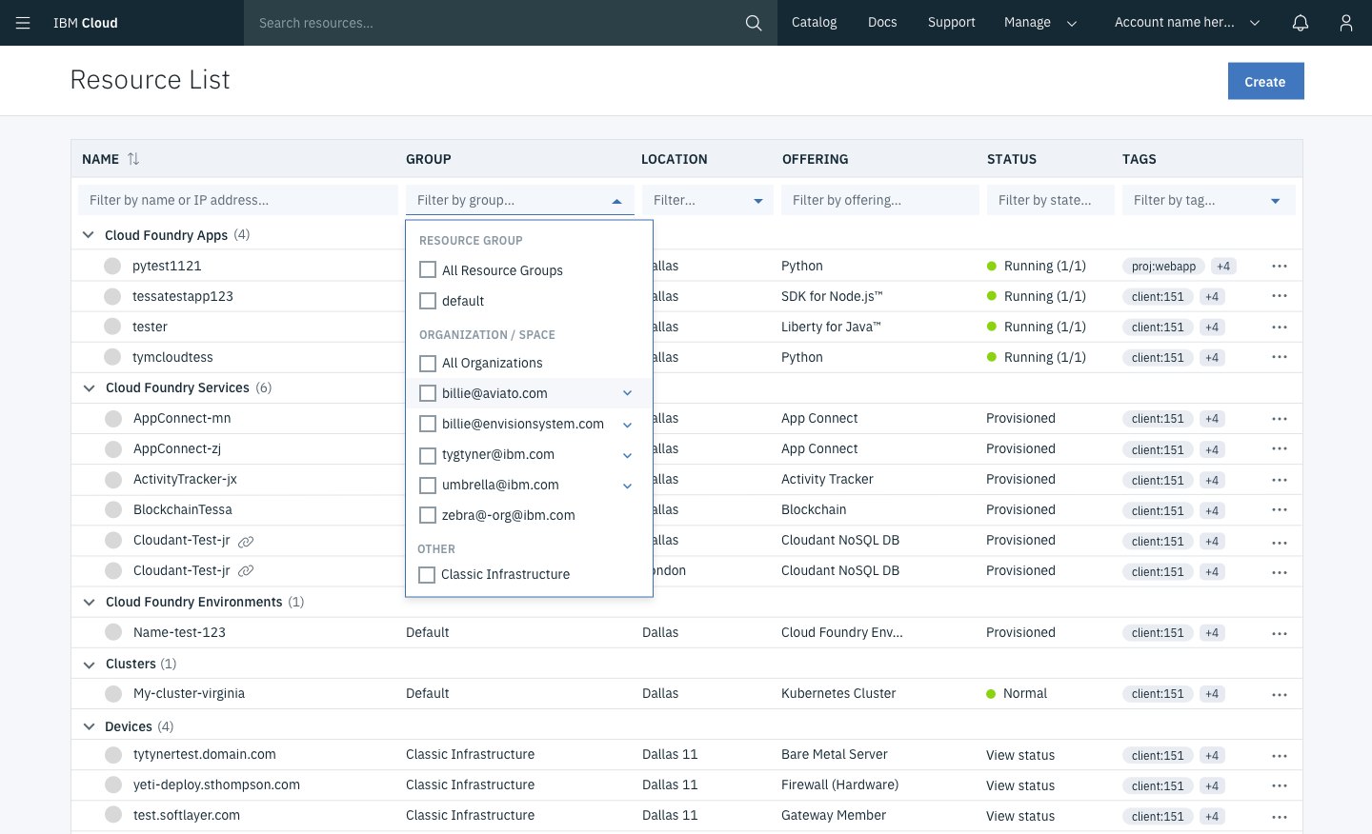Viewport: 1372px width, 834px height.
Task: Open the My-cluster-virginia resource
Action: coord(189,693)
